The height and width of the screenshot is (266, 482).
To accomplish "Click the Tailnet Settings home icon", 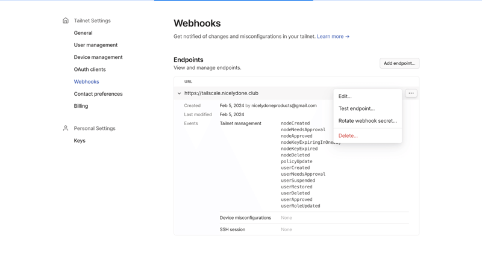I will tap(66, 20).
